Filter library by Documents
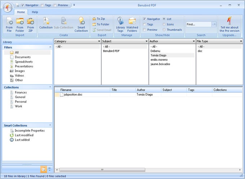This screenshot has height=179, width=245. tap(20, 57)
